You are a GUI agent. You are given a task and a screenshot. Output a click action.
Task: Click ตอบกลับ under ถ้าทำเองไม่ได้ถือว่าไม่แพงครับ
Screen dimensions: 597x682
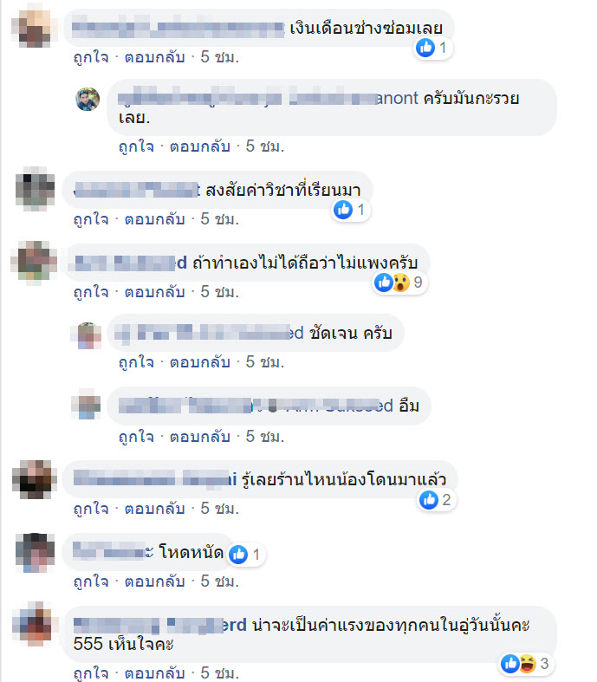tap(155, 292)
